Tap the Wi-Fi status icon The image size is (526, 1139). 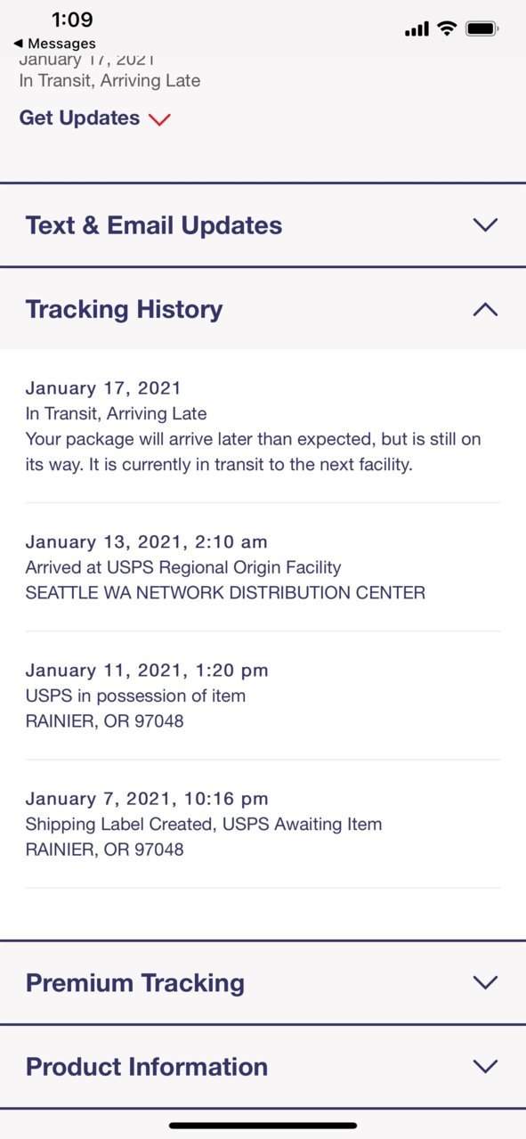point(446,28)
